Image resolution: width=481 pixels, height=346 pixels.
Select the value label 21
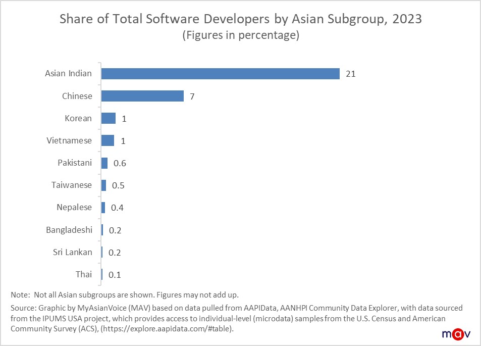coord(352,73)
